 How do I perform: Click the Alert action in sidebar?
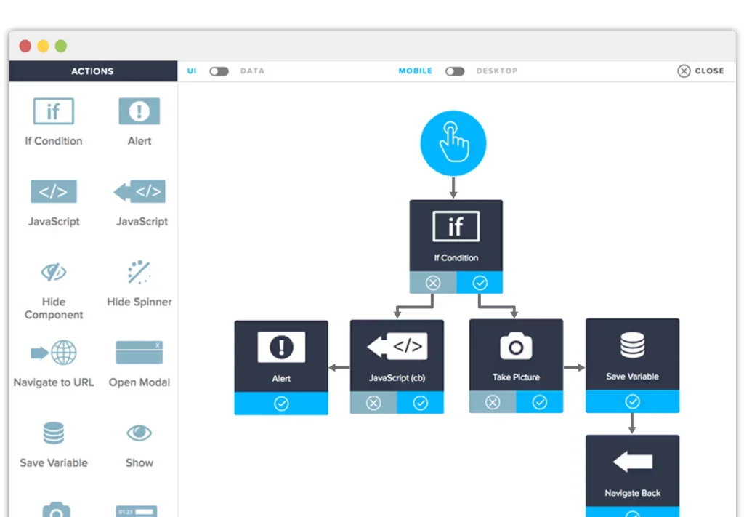point(139,112)
